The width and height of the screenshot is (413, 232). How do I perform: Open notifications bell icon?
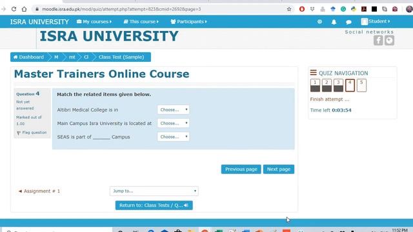pyautogui.click(x=334, y=22)
